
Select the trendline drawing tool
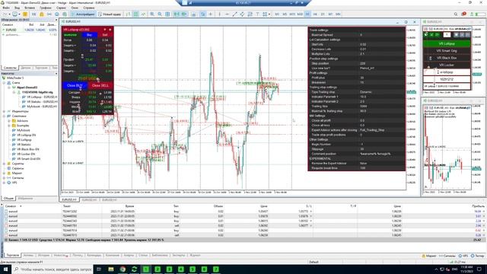point(235,14)
